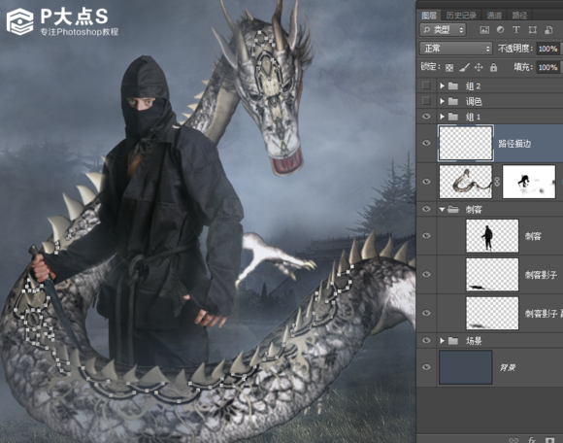Open the 正常 blend mode dropdown
Viewport: 563px width, 443px height.
pyautogui.click(x=455, y=49)
